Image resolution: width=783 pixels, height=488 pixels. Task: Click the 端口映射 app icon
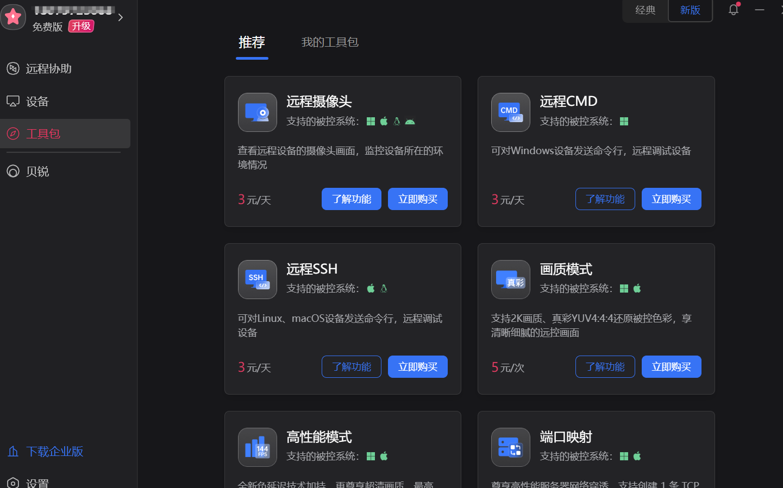(x=511, y=447)
